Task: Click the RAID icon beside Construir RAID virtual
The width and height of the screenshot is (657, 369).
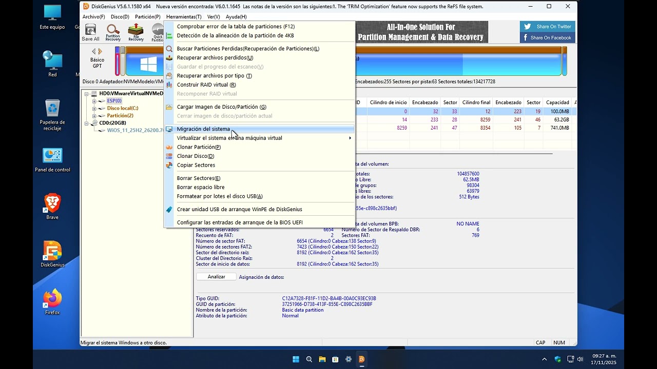Action: (169, 85)
